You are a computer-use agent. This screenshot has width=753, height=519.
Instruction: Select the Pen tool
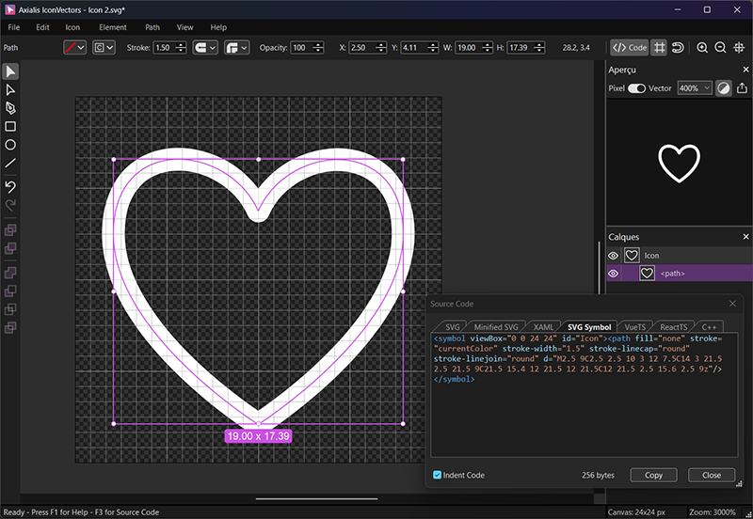(x=10, y=108)
